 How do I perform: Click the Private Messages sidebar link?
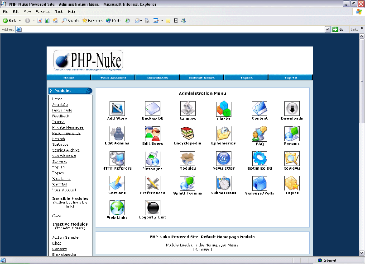point(67,128)
